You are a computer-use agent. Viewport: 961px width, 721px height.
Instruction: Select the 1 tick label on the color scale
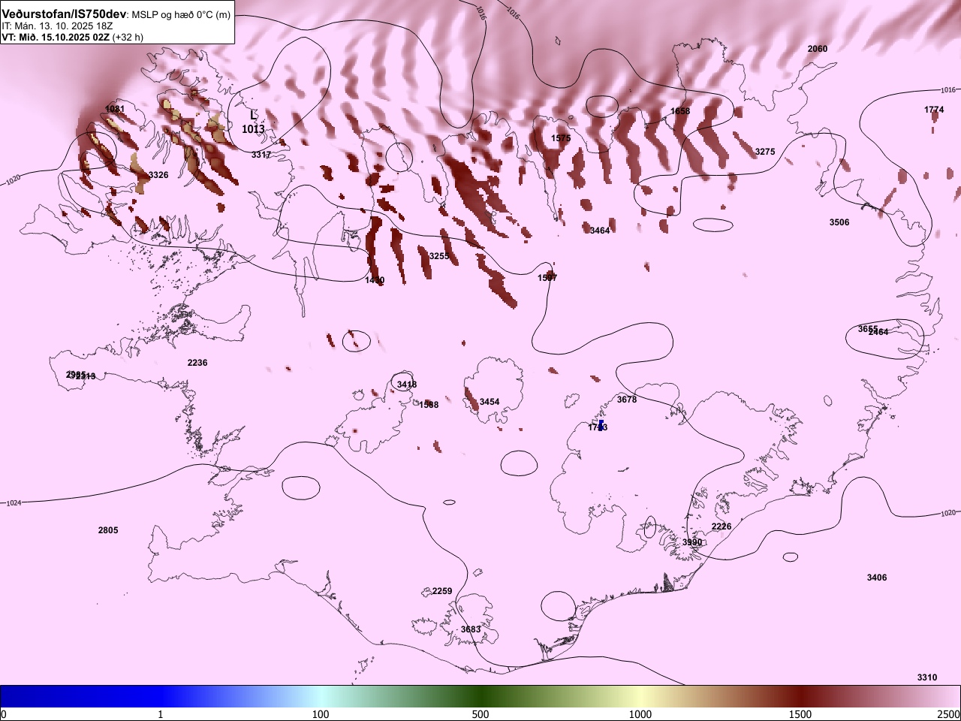[161, 713]
